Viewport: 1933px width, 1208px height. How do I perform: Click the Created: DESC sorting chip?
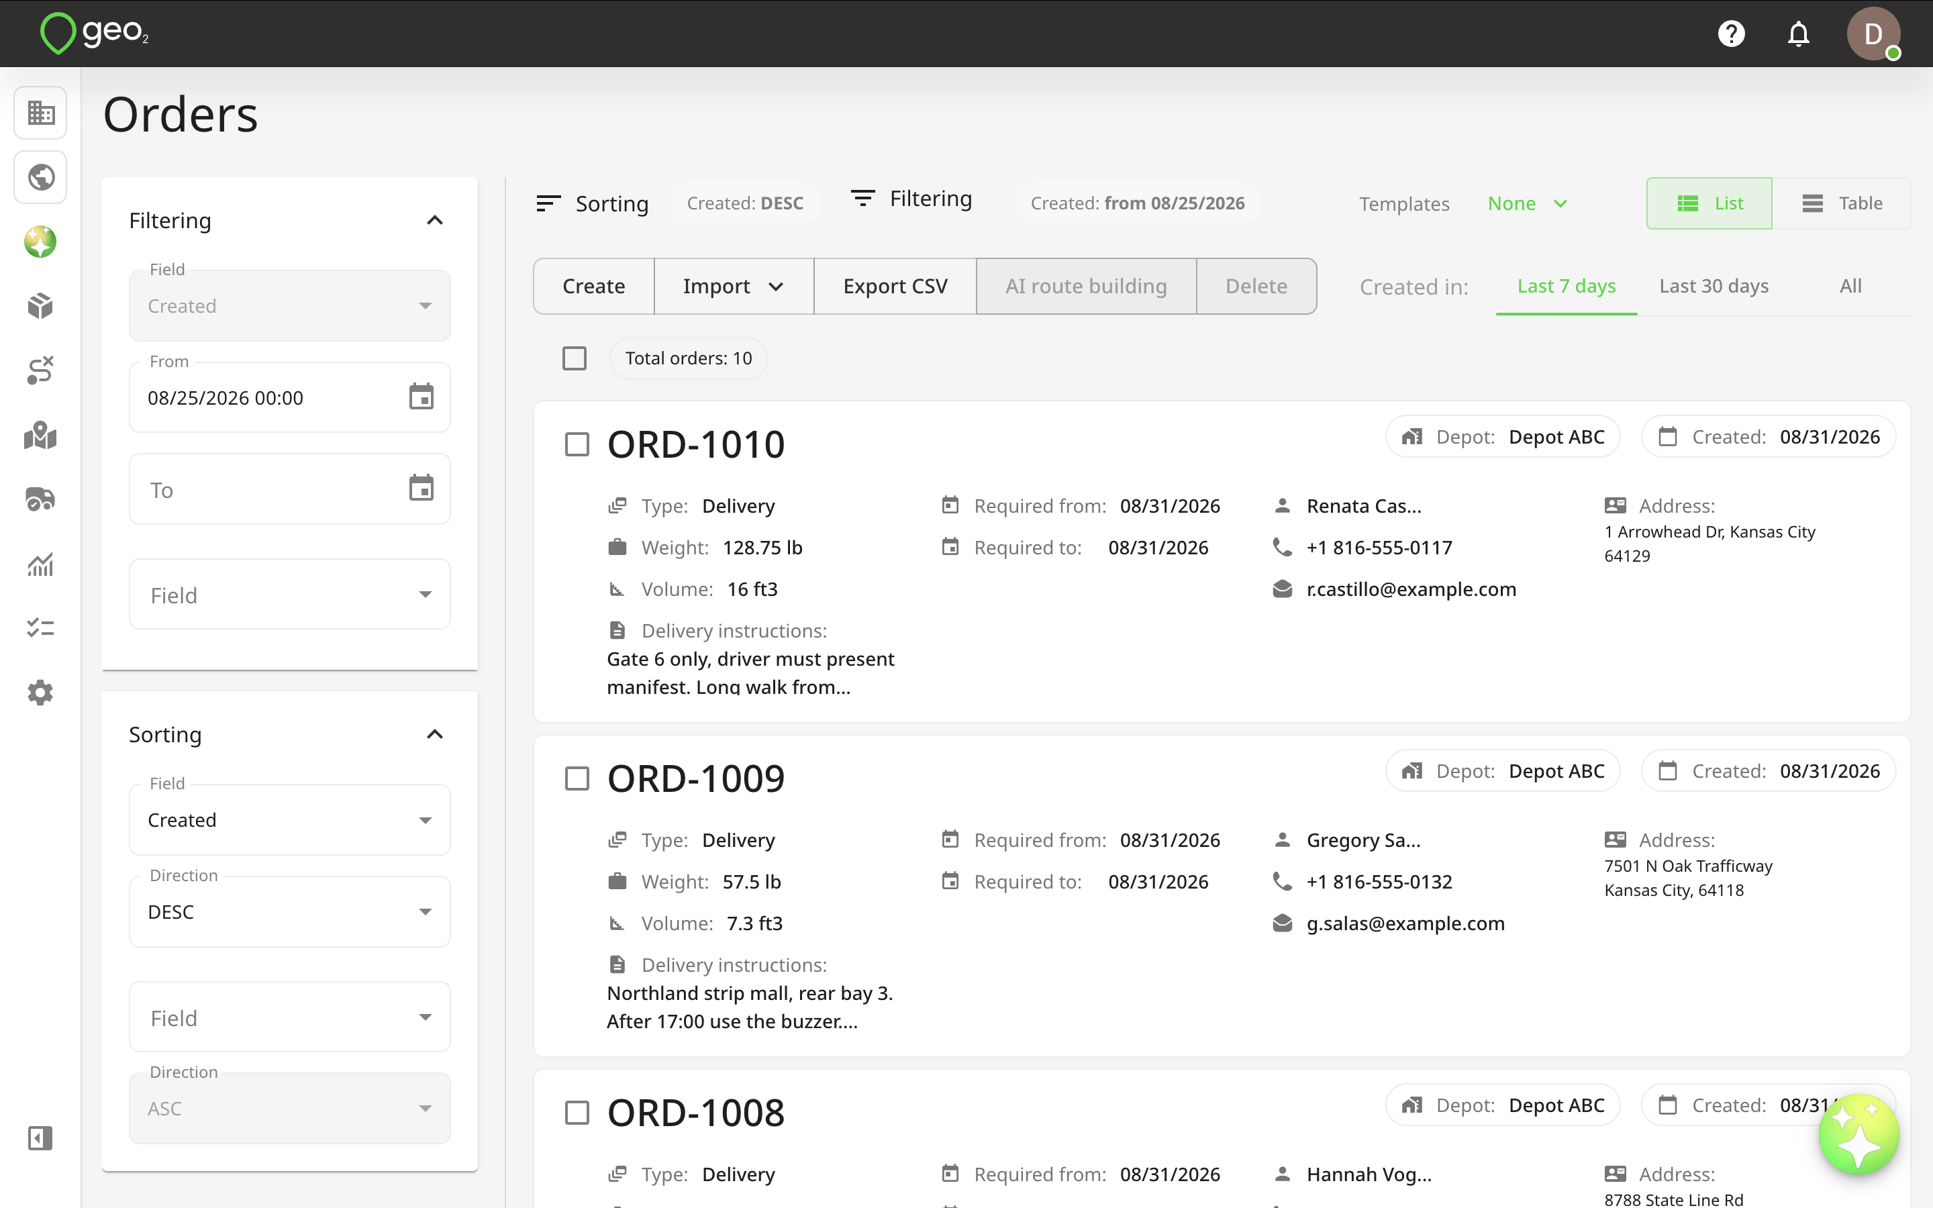pyautogui.click(x=744, y=204)
